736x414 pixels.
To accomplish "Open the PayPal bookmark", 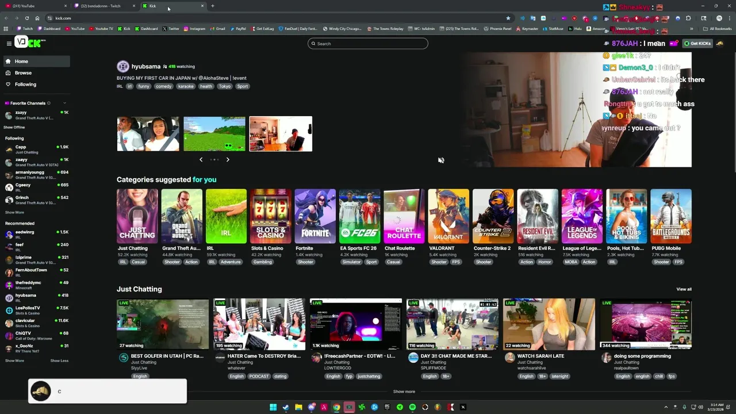I will point(237,28).
